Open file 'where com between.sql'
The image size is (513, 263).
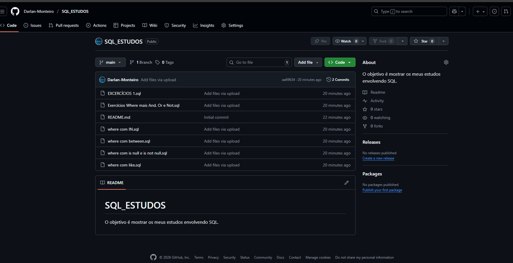pyautogui.click(x=129, y=141)
